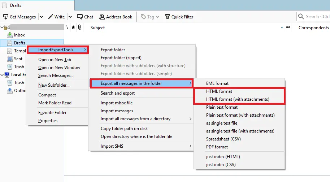
Task: Click the read status glasses column icon
Action: click(x=288, y=27)
